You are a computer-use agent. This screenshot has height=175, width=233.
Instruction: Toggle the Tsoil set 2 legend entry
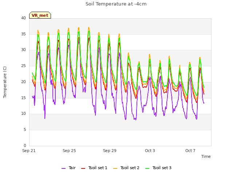coord(126,168)
